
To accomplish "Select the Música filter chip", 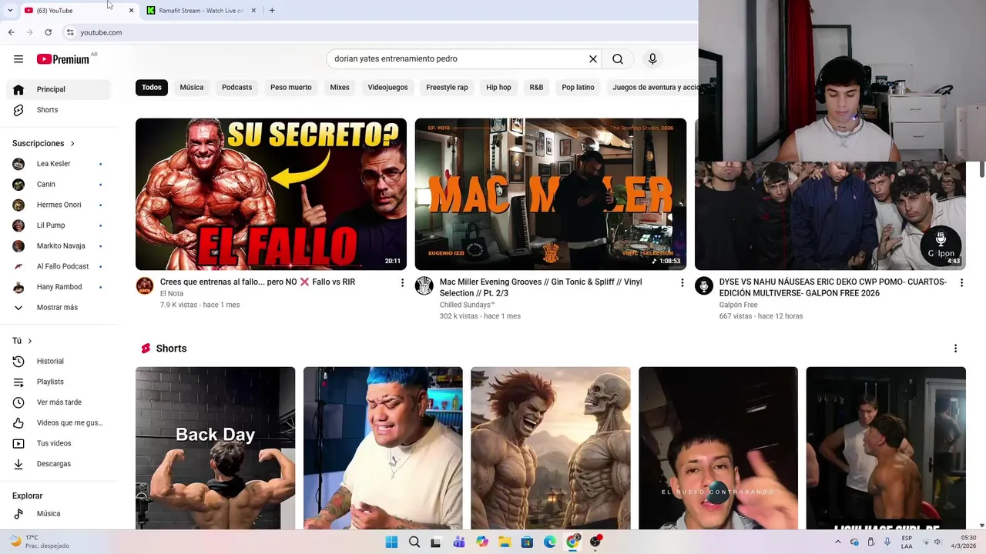I will (x=192, y=88).
